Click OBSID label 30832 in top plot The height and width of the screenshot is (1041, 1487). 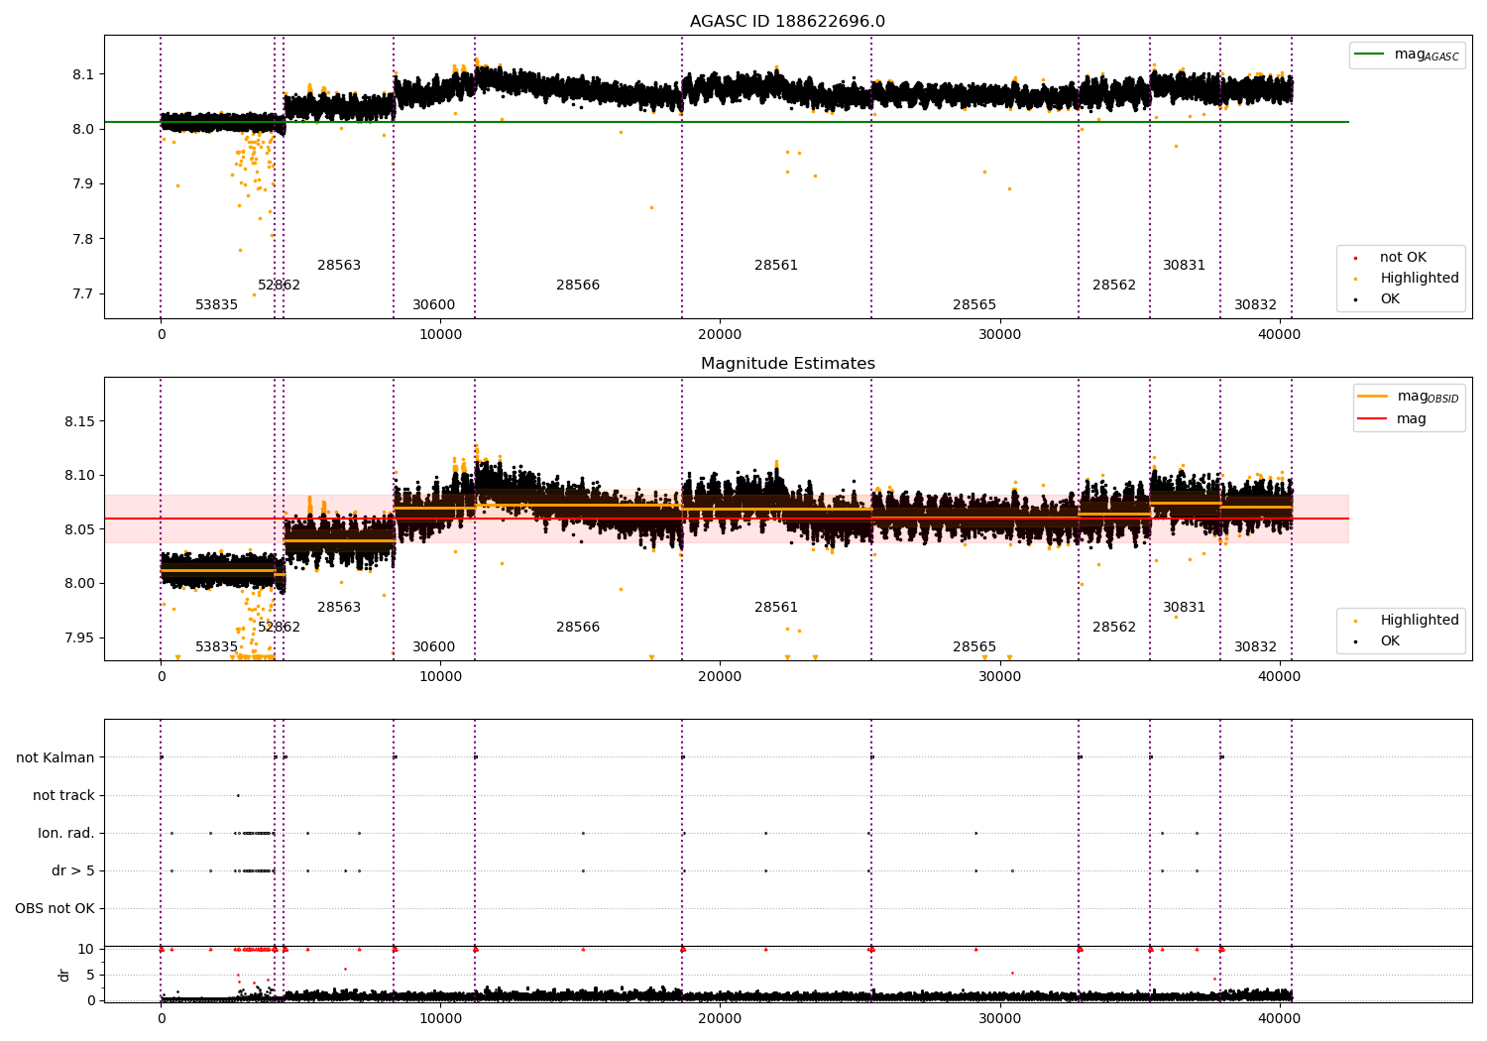[x=1255, y=305]
